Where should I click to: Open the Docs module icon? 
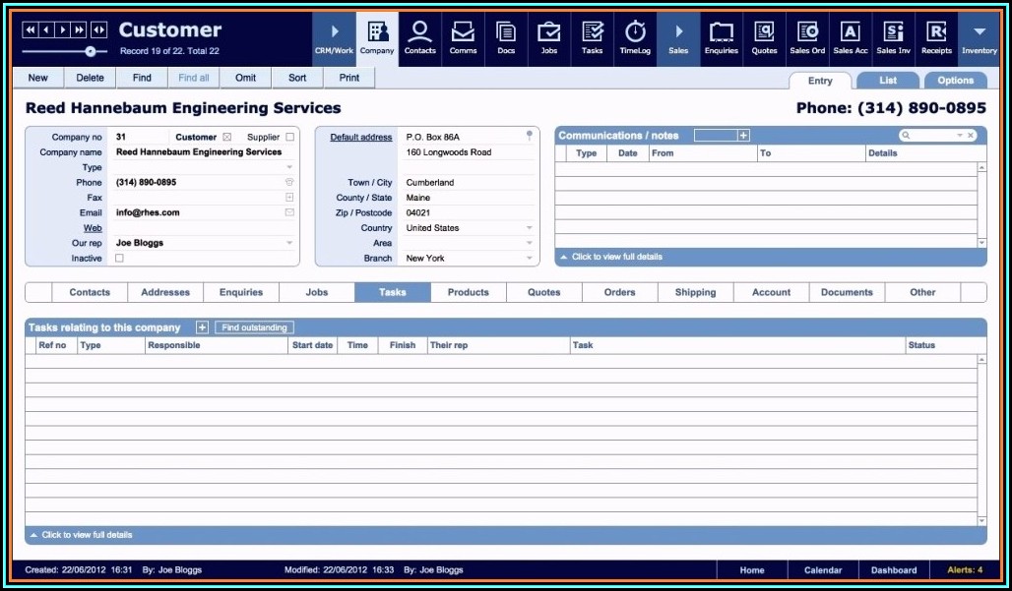pyautogui.click(x=506, y=37)
